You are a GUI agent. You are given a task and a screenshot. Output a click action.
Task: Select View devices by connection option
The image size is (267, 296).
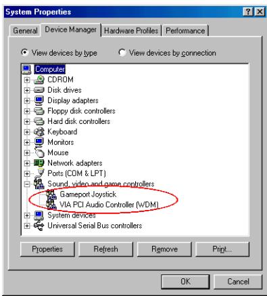[167, 53]
